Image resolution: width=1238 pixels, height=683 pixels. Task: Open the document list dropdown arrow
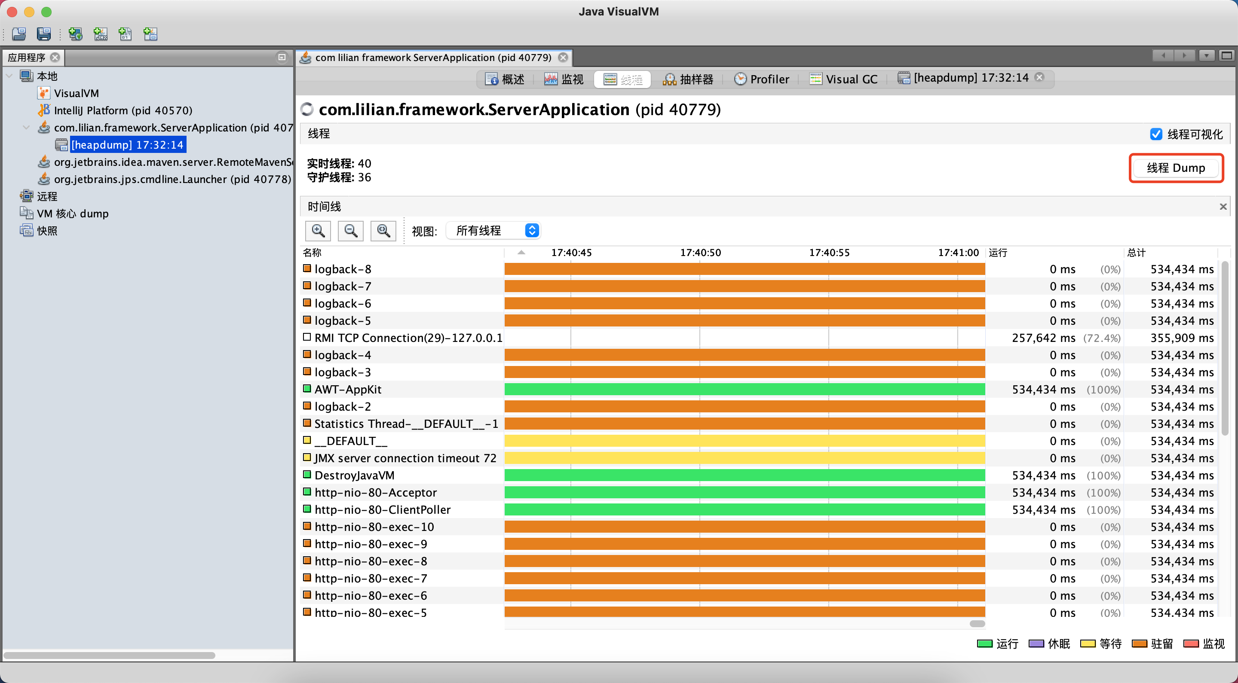(1206, 56)
